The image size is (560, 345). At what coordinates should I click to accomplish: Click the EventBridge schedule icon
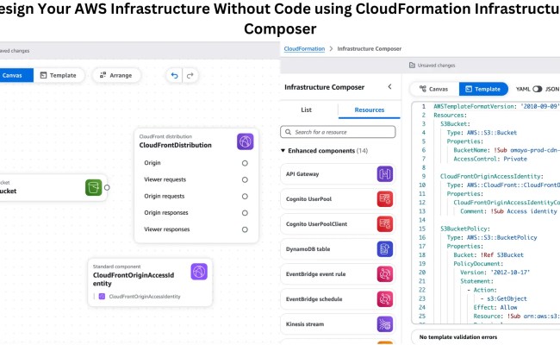(x=385, y=299)
